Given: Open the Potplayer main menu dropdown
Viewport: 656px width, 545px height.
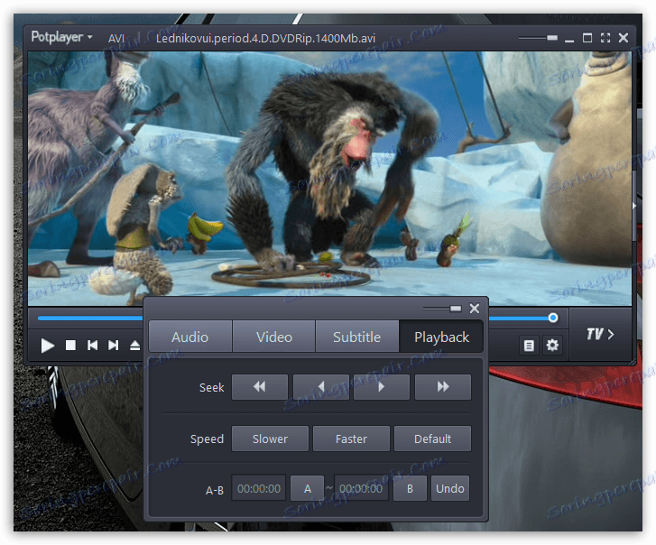Looking at the screenshot, I should (x=61, y=38).
